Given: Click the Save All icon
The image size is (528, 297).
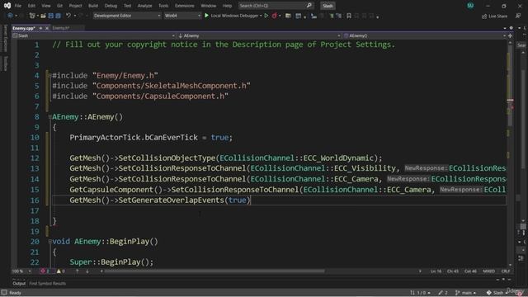Looking at the screenshot, I should 58,16.
